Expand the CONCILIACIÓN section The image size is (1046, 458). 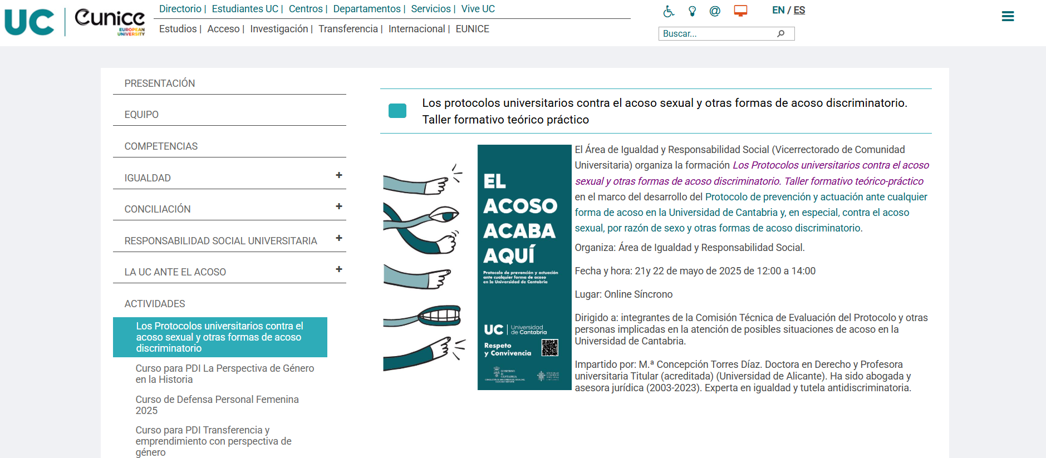click(338, 206)
